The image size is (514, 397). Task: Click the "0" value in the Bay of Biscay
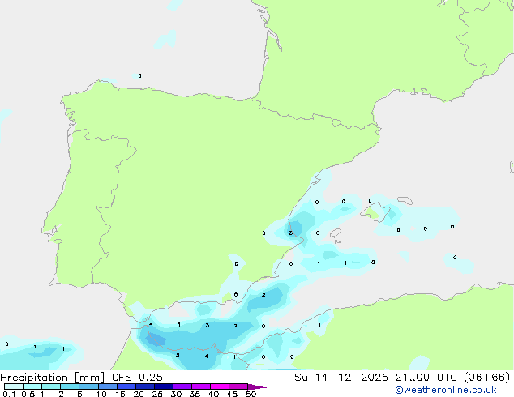tap(139, 75)
